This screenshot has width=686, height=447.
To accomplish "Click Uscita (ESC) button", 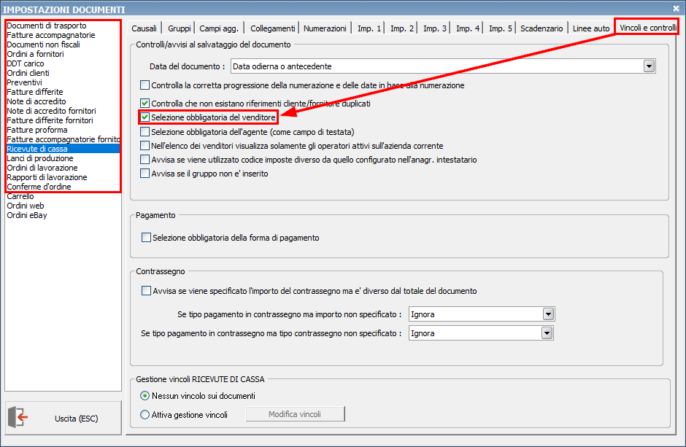I will [63, 418].
